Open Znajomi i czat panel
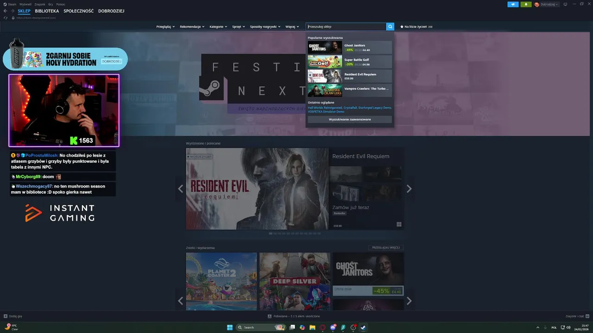 point(577,316)
